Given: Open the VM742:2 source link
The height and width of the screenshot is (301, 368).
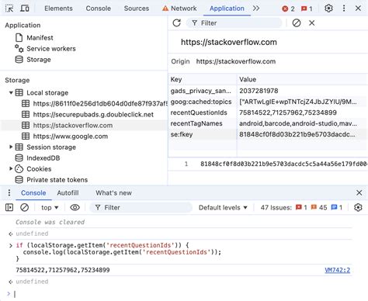Looking at the screenshot, I should pos(338,270).
